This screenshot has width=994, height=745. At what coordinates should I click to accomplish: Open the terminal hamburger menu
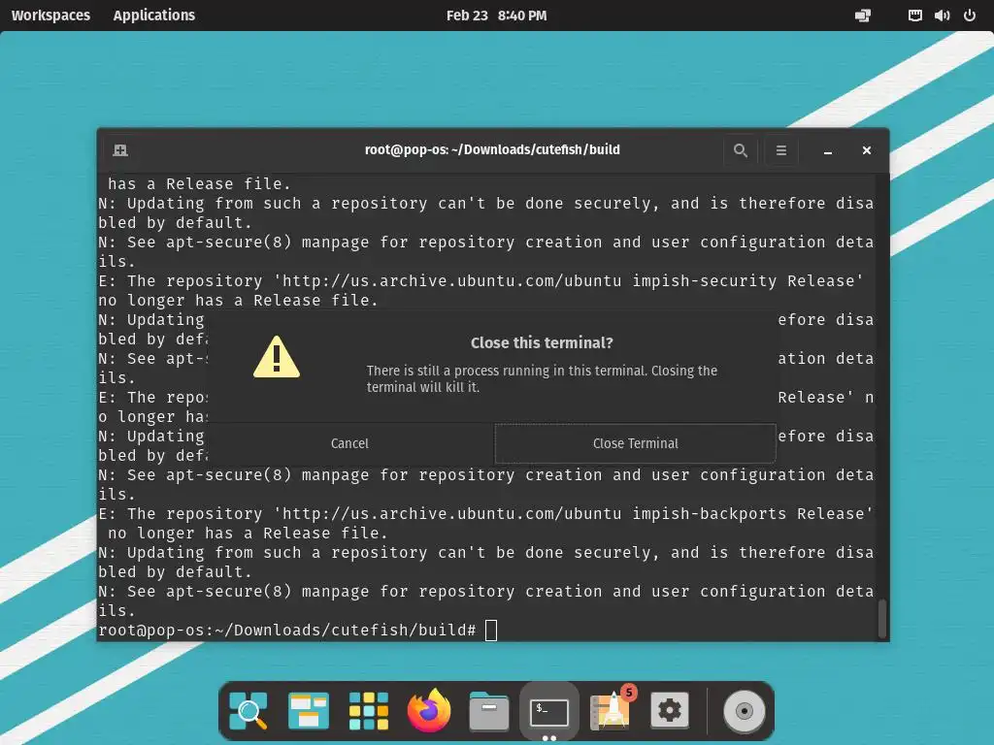[x=781, y=150]
